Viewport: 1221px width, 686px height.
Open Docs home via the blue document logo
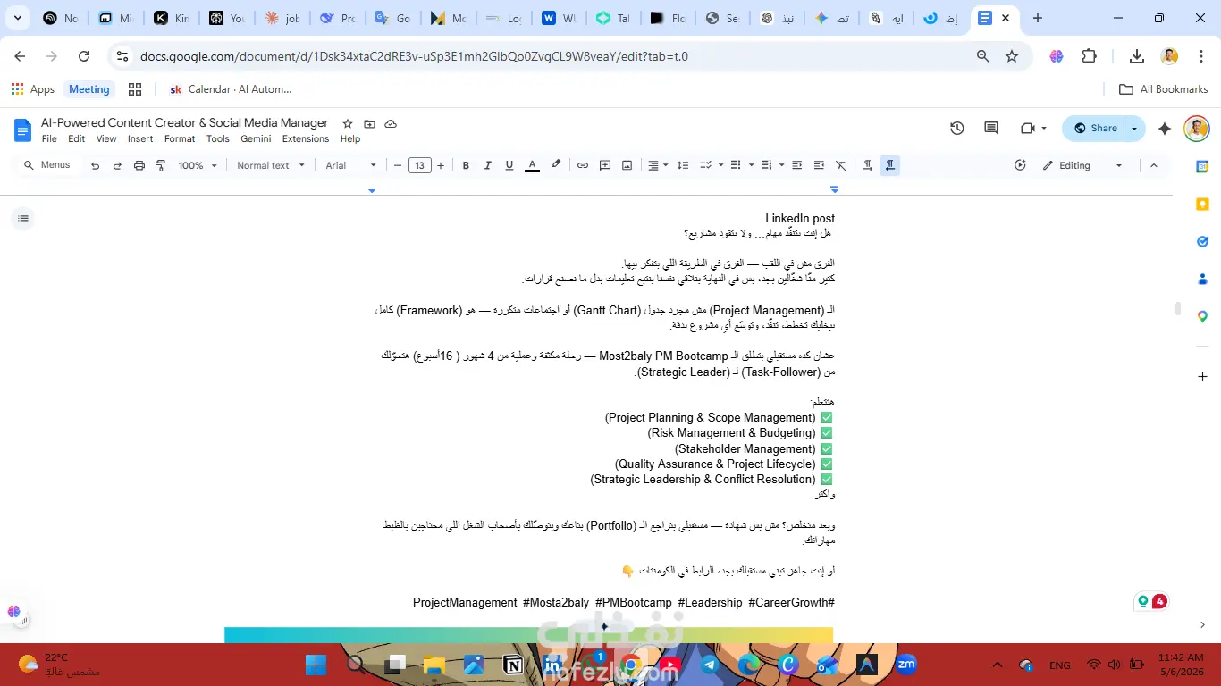pyautogui.click(x=22, y=130)
